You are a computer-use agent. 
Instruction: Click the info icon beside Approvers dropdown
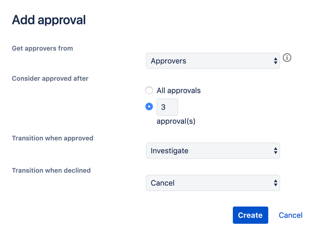click(287, 58)
